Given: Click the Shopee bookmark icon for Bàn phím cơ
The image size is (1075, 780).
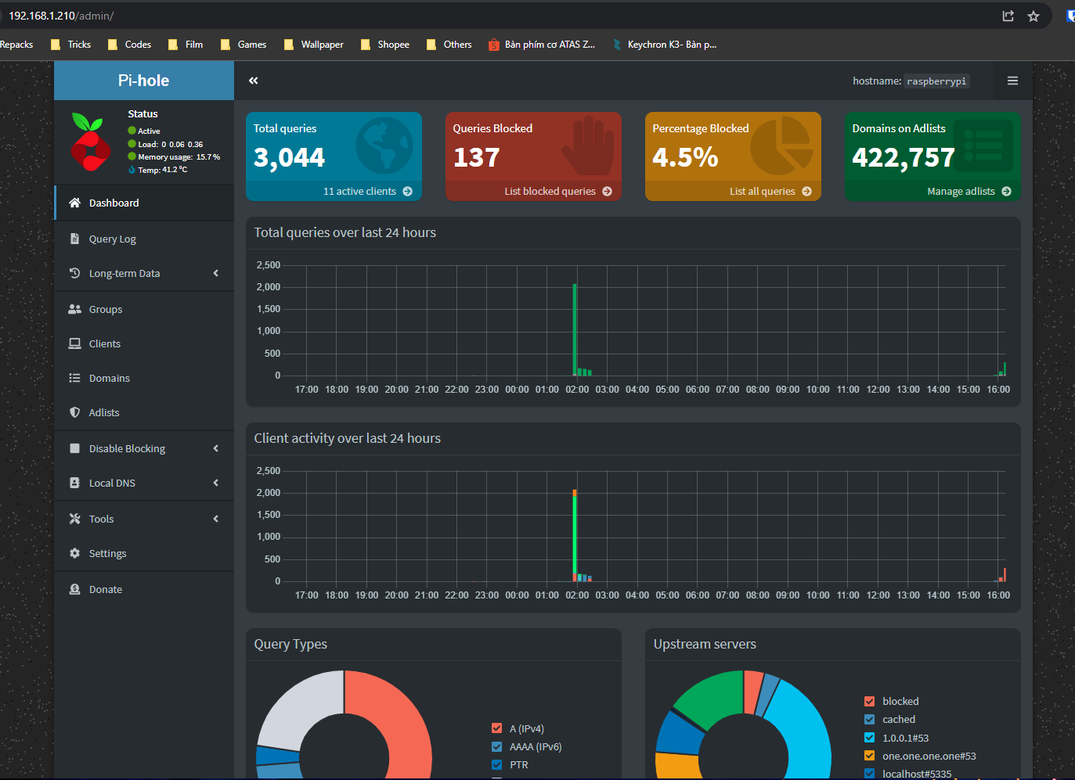Looking at the screenshot, I should point(493,45).
